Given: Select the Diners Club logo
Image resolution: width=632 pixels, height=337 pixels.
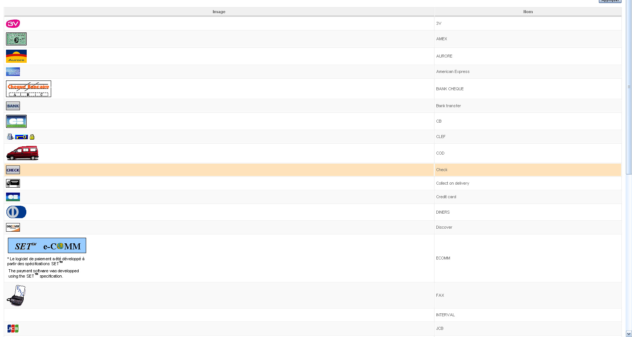Looking at the screenshot, I should click(16, 212).
